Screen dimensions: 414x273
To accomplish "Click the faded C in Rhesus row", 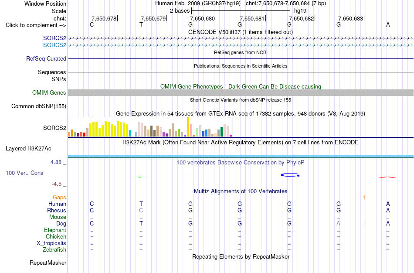I will point(141,210).
